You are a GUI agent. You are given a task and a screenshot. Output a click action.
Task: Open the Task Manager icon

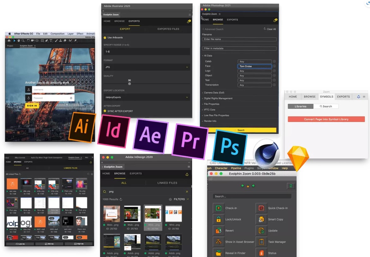click(x=261, y=242)
